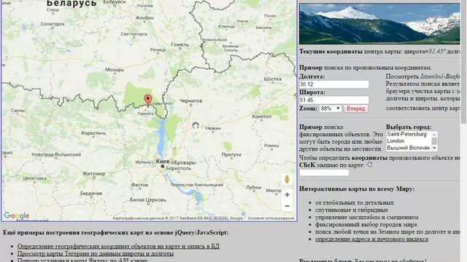
Task: Click the mountain banner image
Action: (x=379, y=24)
